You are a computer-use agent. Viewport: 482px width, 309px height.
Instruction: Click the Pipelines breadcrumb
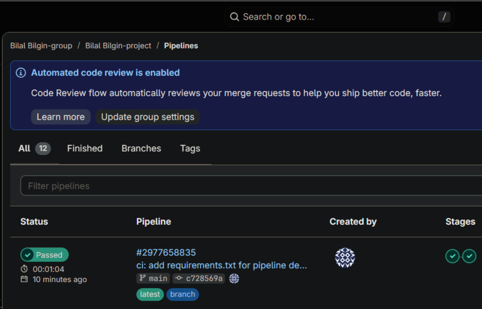click(181, 46)
